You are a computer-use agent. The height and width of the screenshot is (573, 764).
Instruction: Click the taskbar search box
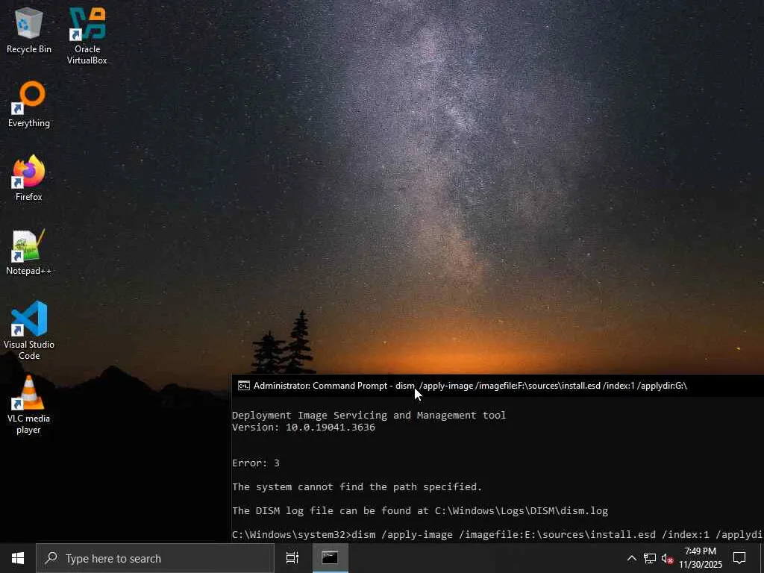(x=155, y=558)
